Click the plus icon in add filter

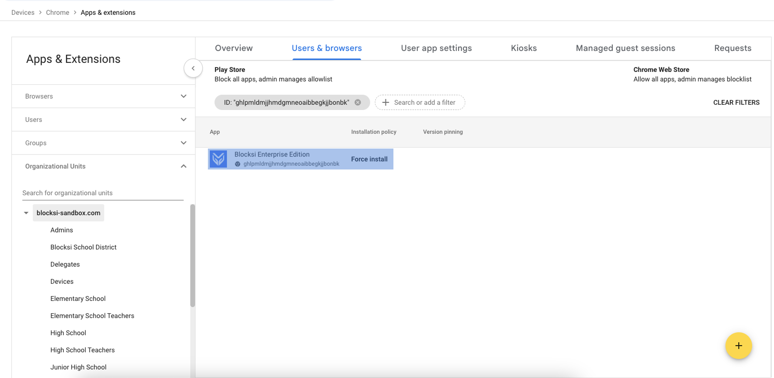(386, 102)
